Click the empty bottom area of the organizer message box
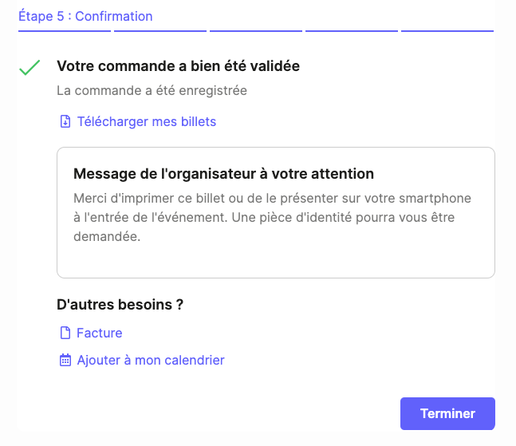The height and width of the screenshot is (446, 516). [x=275, y=259]
